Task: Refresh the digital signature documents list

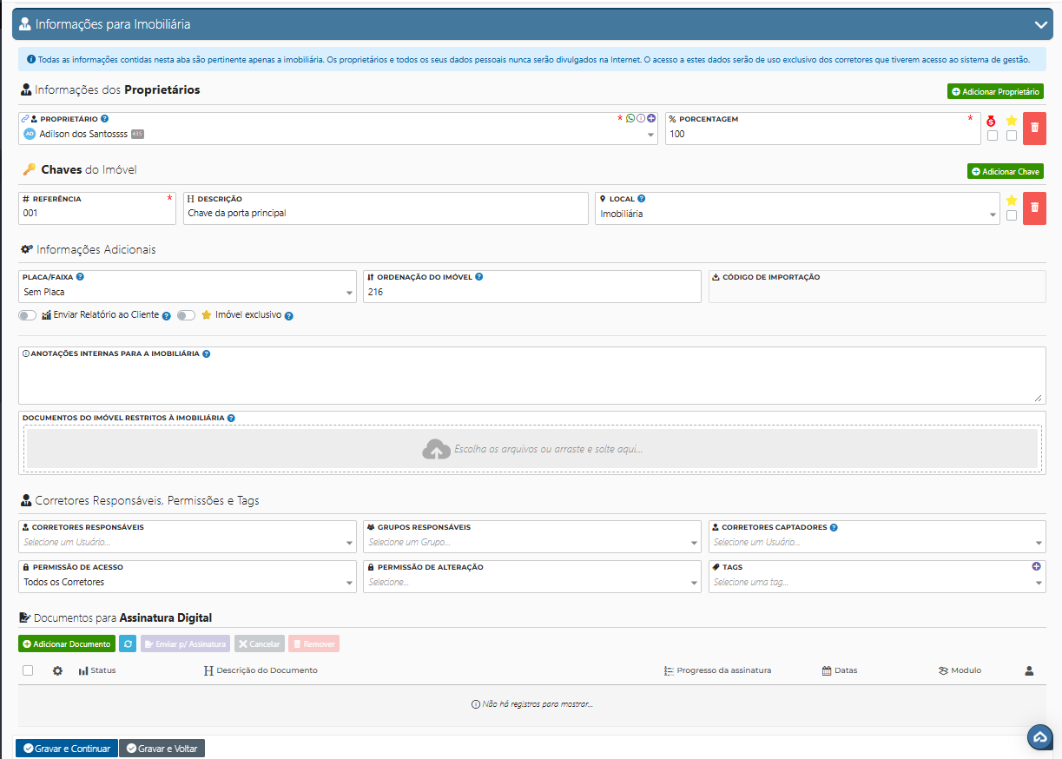Action: pos(128,643)
